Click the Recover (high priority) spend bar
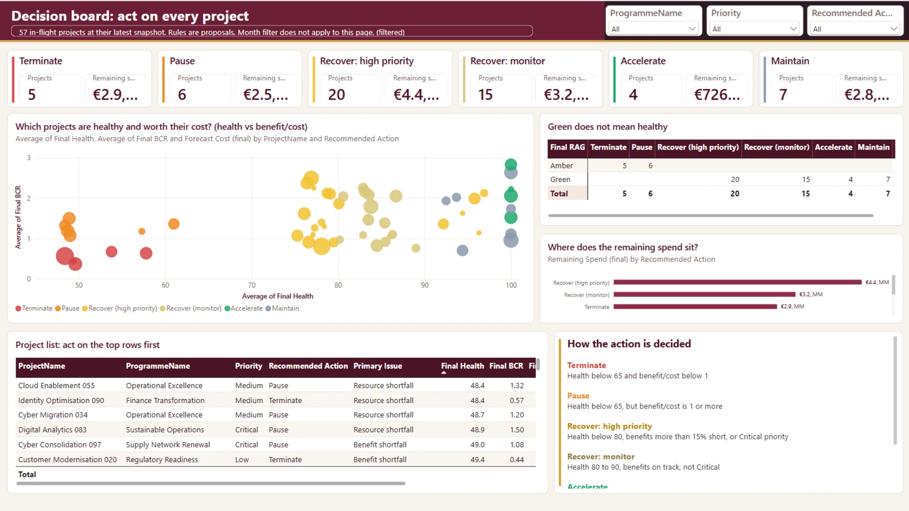 point(738,282)
